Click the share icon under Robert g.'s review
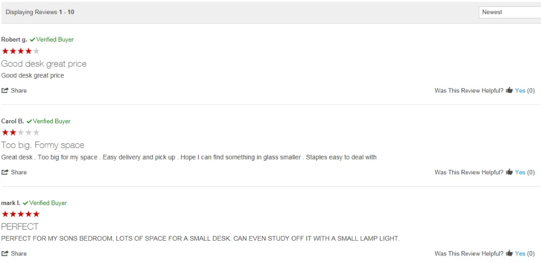541x263 pixels. tap(5, 90)
